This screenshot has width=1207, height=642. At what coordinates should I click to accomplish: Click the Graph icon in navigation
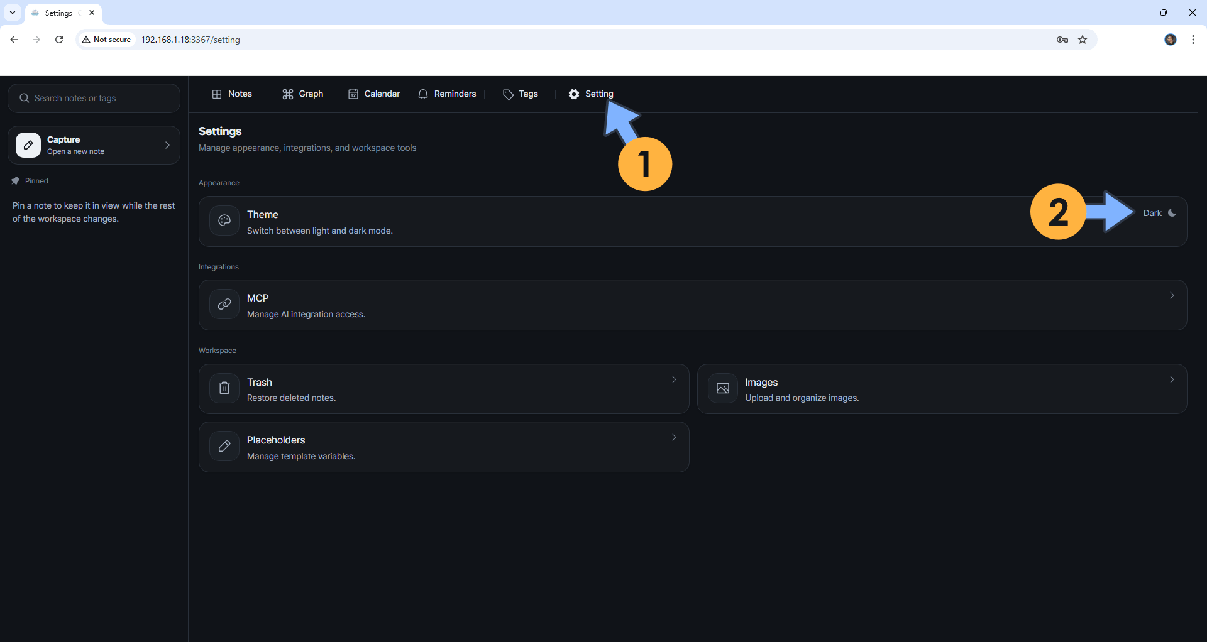coord(289,94)
